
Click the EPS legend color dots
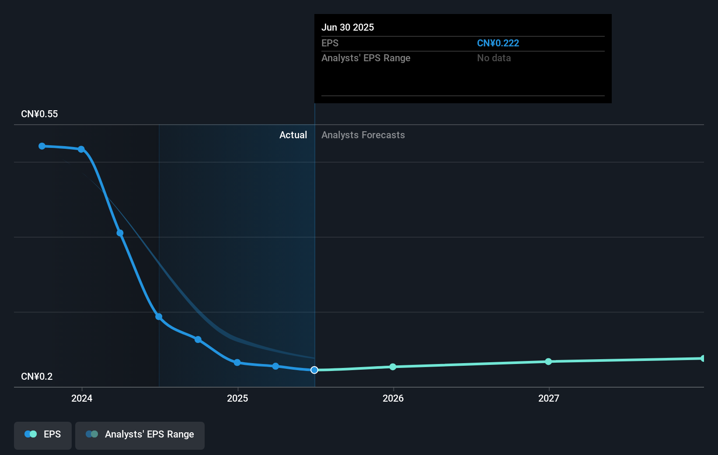click(x=31, y=434)
